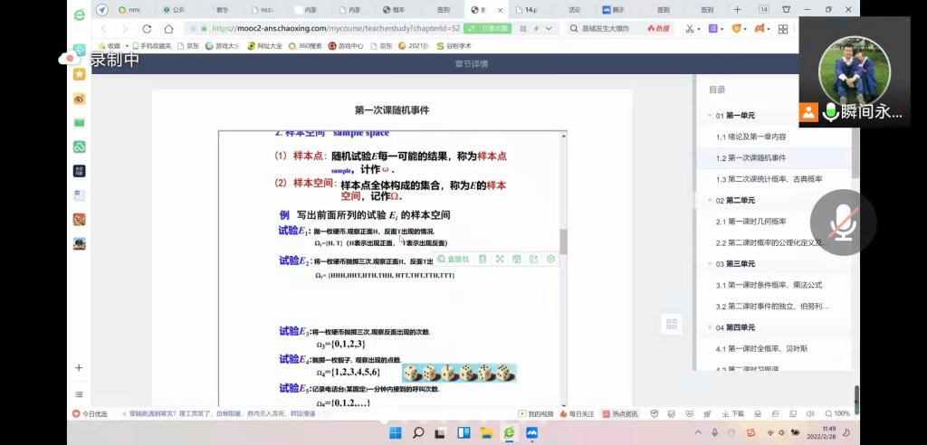The width and height of the screenshot is (927, 445).
Task: Collapse the 02 第二单元 chapter section
Action: point(712,200)
